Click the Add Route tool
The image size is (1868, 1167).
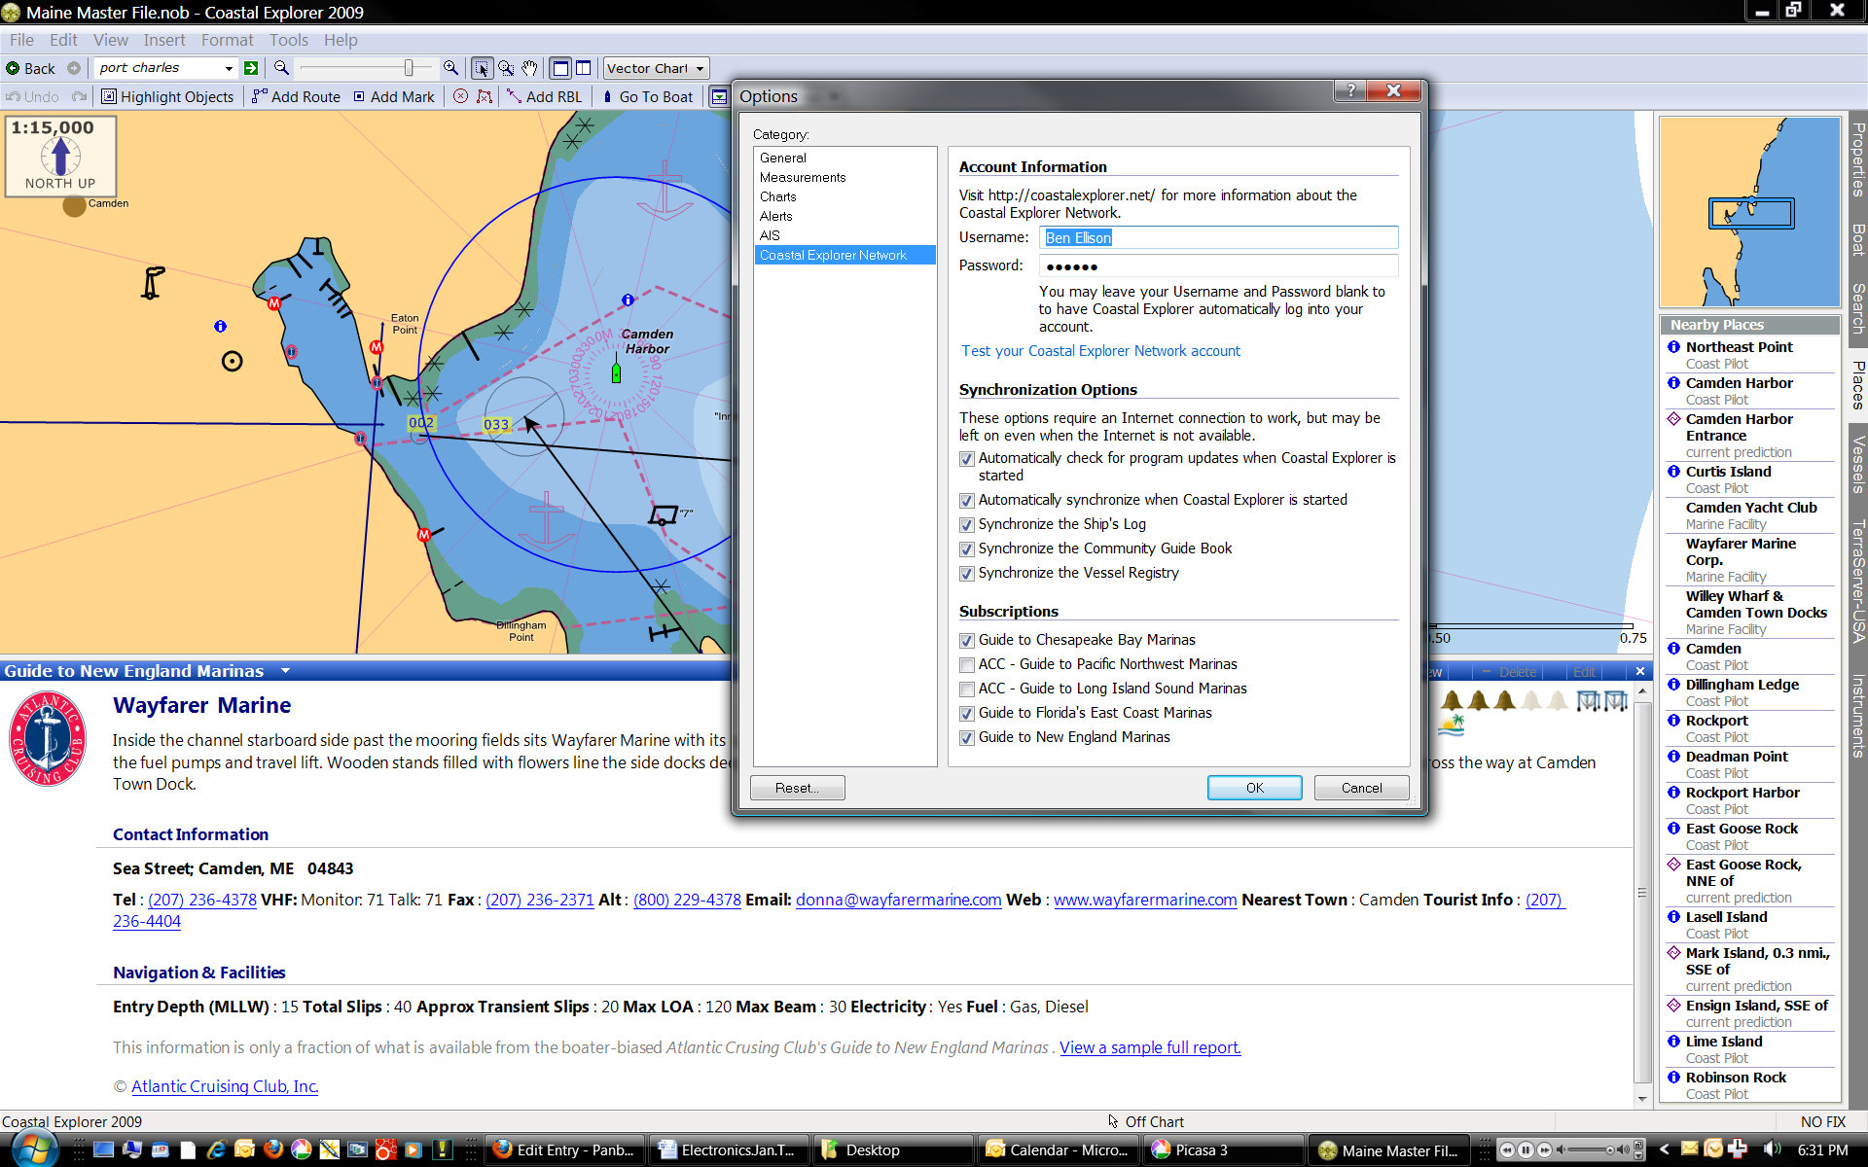click(x=296, y=96)
